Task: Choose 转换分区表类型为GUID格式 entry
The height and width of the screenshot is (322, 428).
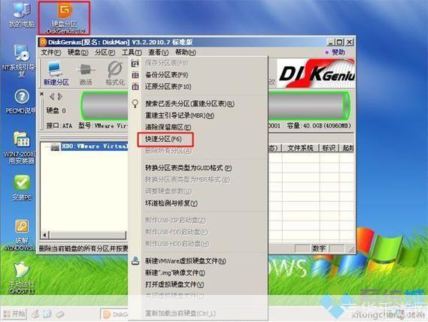Action: 198,168
